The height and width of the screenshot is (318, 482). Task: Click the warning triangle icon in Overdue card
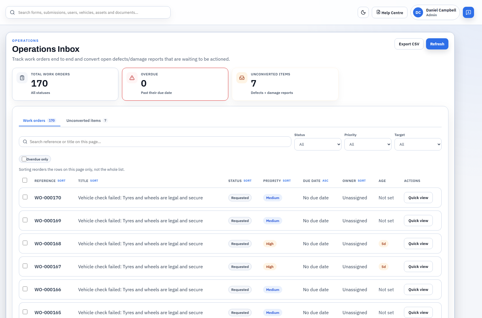point(132,78)
